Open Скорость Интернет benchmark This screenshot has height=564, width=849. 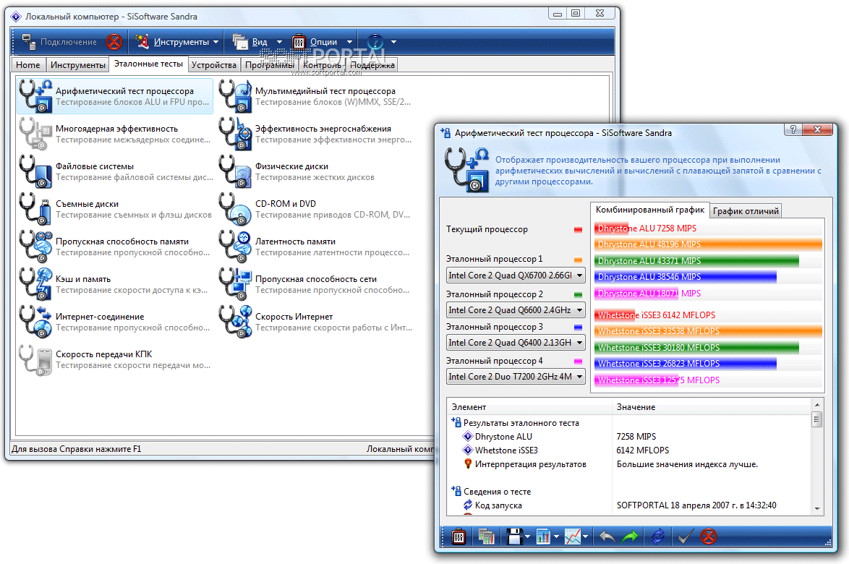pos(315,322)
